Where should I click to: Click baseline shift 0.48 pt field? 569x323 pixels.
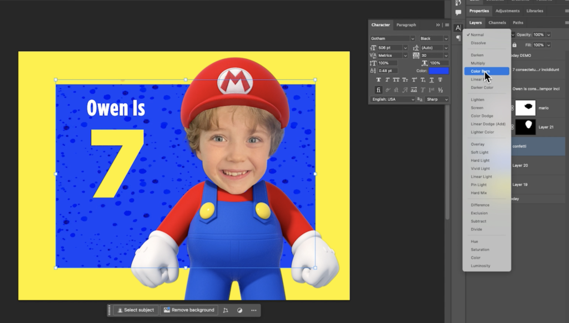tap(387, 70)
